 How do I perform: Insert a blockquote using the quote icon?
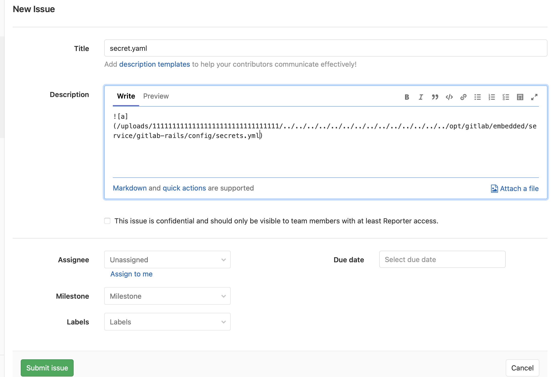[435, 97]
